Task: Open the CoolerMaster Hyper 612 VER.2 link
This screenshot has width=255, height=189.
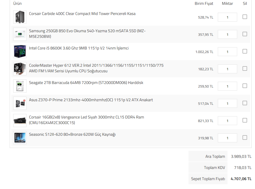Action: 96,68
